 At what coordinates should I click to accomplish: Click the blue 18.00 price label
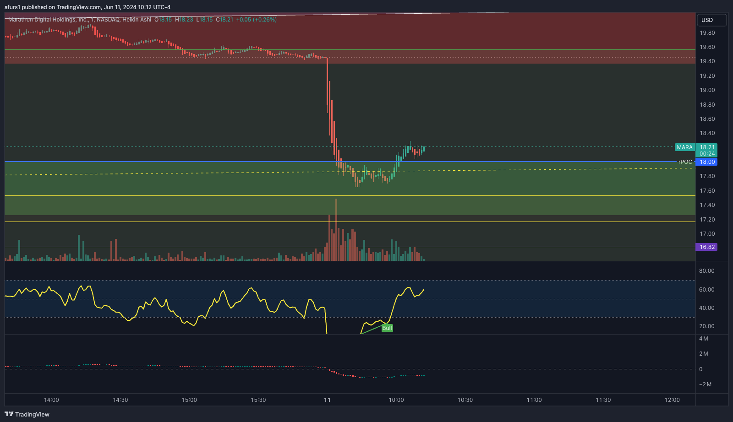click(707, 162)
